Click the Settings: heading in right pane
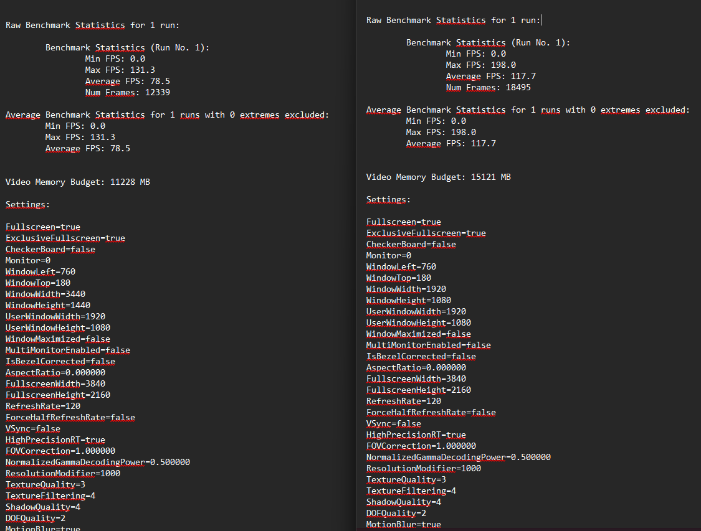Viewport: 701px width, 531px height. pos(388,200)
